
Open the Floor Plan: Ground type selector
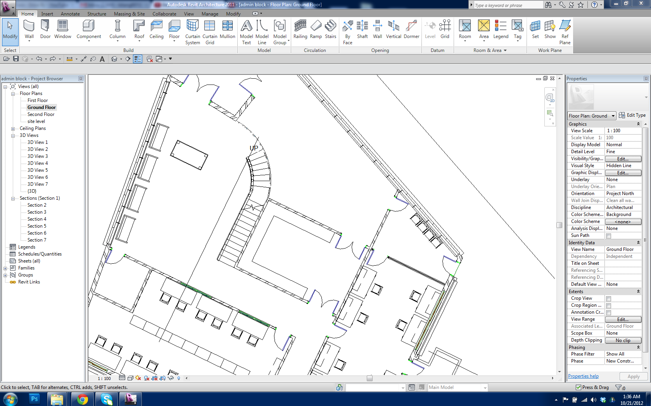pos(592,116)
